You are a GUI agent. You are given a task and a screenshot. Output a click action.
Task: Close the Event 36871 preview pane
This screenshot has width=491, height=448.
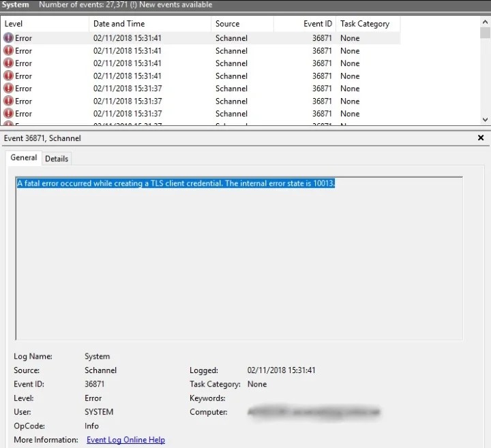point(481,138)
